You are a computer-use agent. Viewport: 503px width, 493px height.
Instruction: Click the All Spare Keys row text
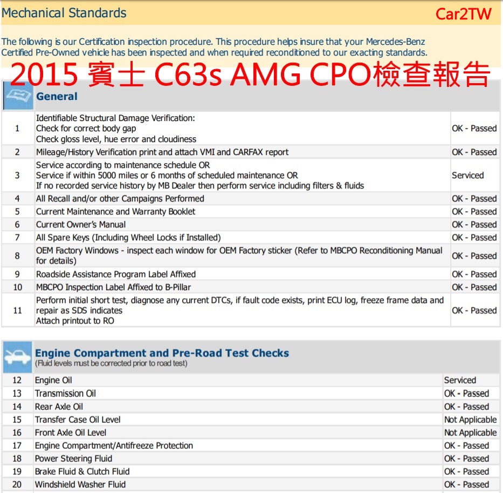[128, 238]
